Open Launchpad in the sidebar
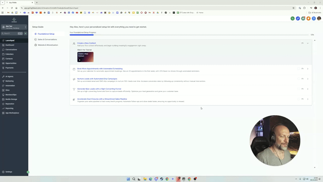 tap(10, 40)
